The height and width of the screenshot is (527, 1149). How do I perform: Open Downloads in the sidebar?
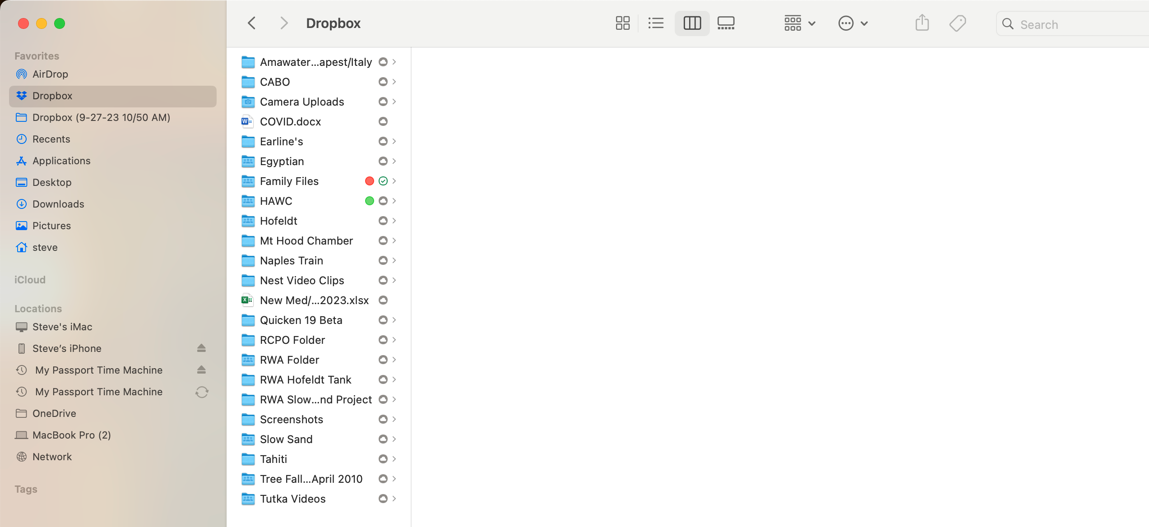pyautogui.click(x=113, y=204)
